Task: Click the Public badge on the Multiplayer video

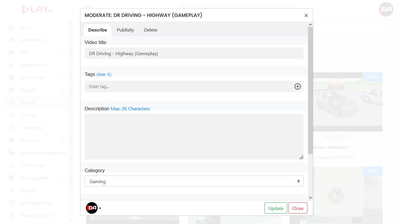Action: [372, 76]
